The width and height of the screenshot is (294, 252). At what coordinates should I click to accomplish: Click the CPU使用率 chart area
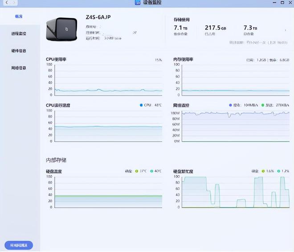[108, 80]
